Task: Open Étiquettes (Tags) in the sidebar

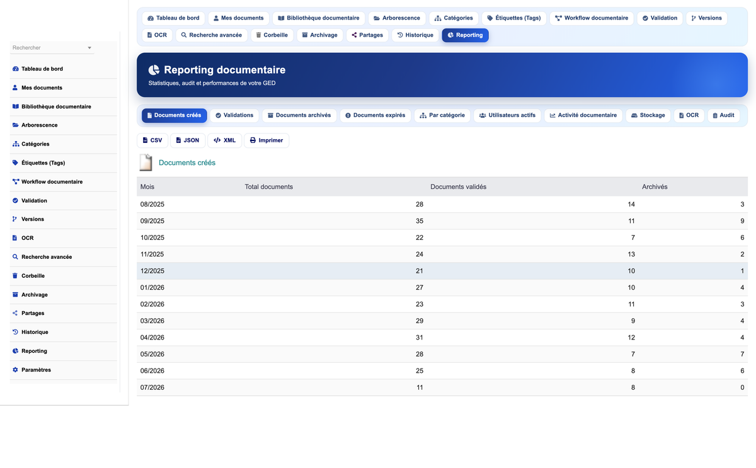Action: (64, 163)
